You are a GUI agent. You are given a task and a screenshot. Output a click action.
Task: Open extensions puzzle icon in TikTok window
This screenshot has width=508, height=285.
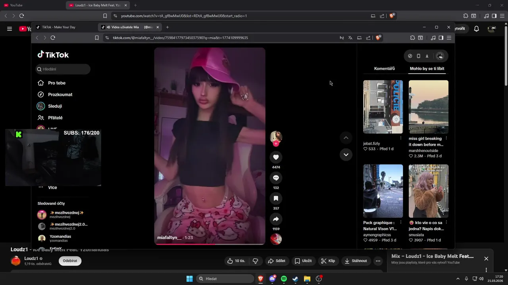[x=412, y=38]
